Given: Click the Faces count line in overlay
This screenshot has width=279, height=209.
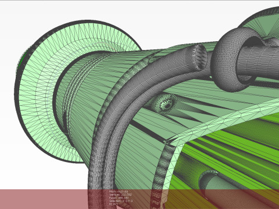Looking at the screenshot, I should 119,198.
